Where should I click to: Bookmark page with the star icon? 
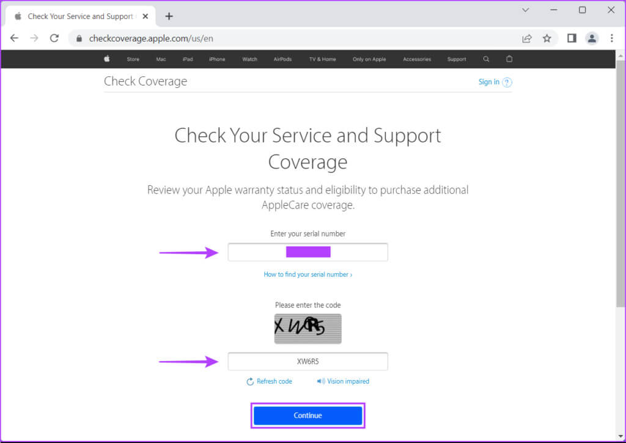547,38
